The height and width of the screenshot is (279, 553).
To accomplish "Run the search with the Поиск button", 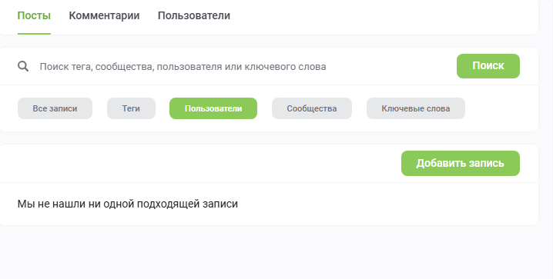I will point(488,66).
